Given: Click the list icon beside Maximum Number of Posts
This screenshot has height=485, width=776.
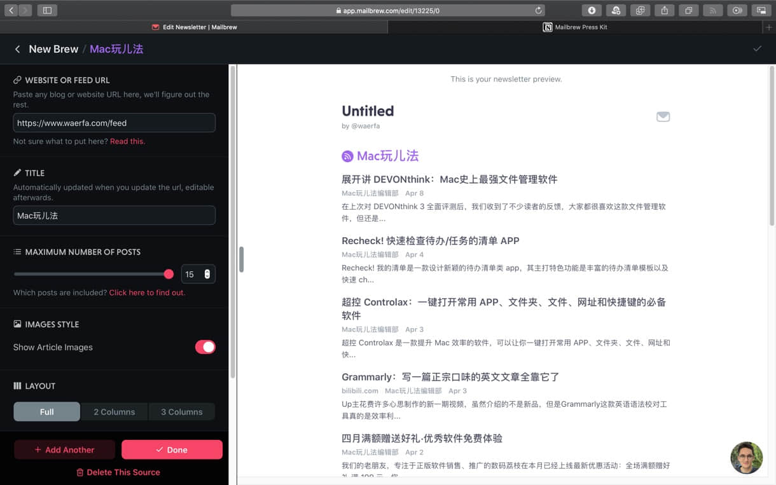Looking at the screenshot, I should point(17,252).
